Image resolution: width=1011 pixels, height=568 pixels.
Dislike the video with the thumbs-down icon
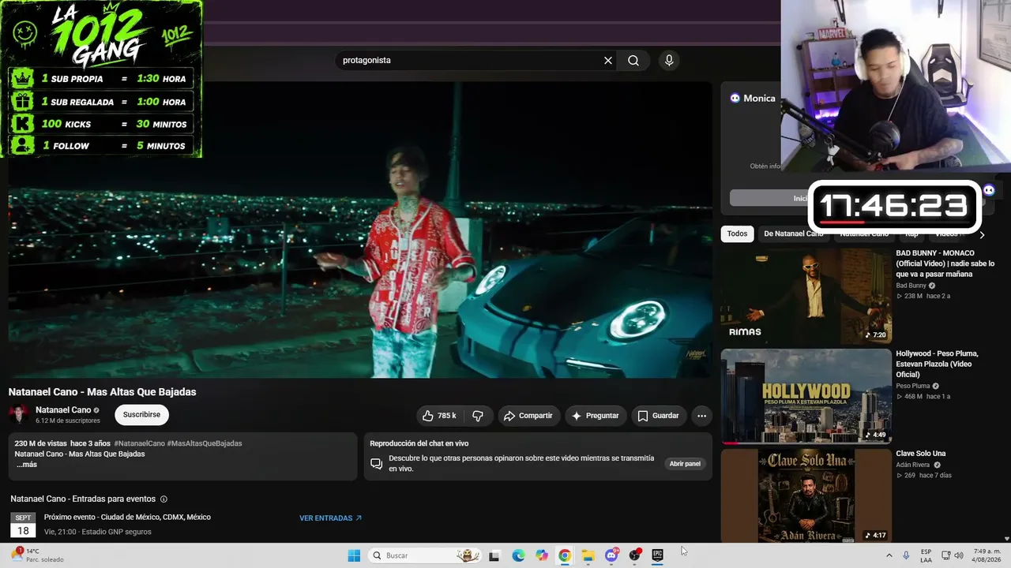478,416
